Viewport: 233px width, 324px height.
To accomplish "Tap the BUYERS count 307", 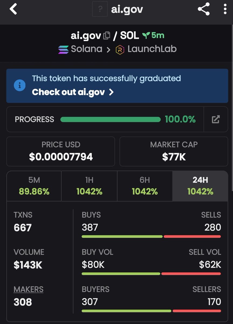I will (x=90, y=302).
